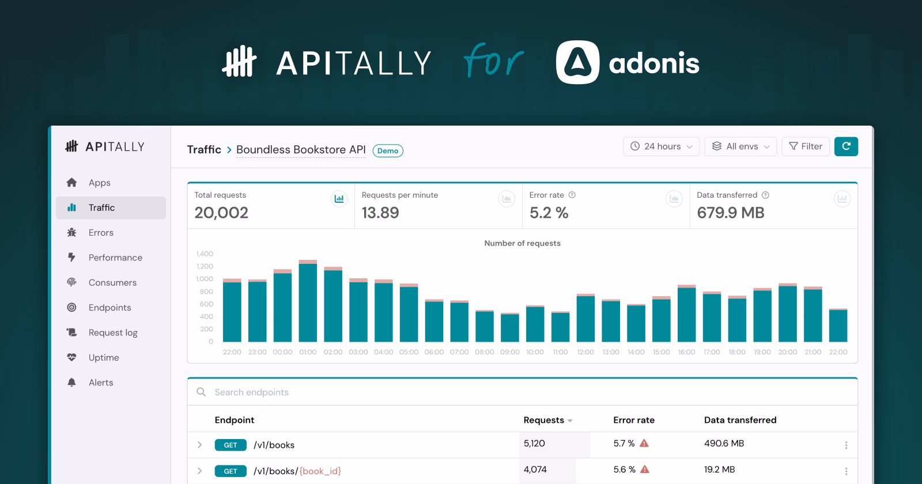
Task: Toggle Requests per minute chart icon
Action: tap(507, 199)
